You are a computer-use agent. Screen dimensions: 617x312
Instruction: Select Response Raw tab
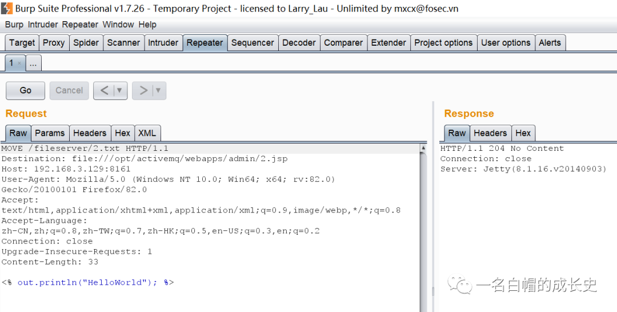pyautogui.click(x=457, y=133)
